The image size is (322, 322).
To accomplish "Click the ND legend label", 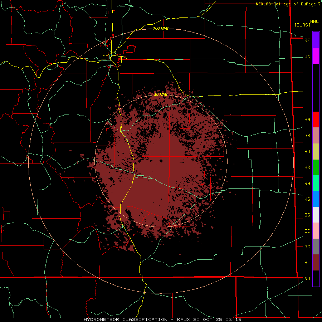I will tap(307, 279).
